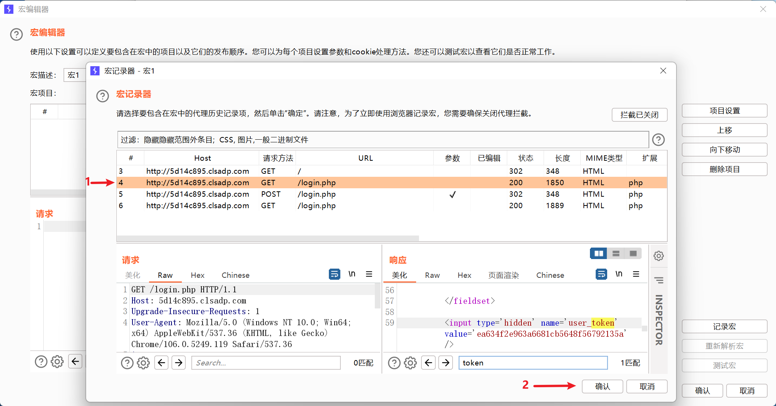Switch request view to Chinese tab
Screen dimensions: 776x406
tap(235, 275)
